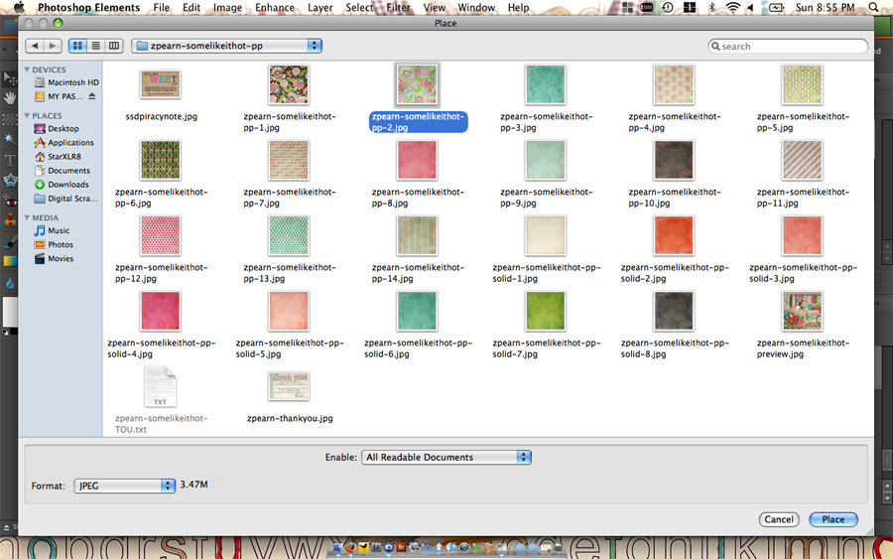
Task: Select icon view mode toggle
Action: 78,46
